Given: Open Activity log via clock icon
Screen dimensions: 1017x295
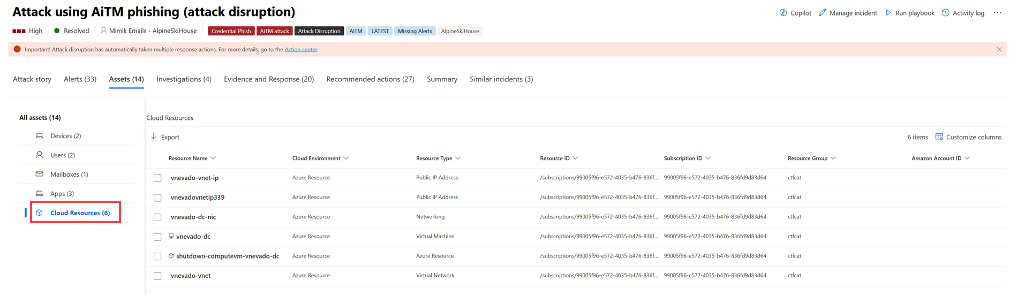Looking at the screenshot, I should point(946,13).
